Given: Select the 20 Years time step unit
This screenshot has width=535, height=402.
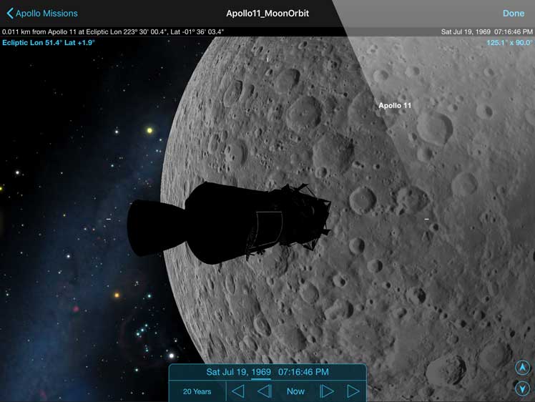Looking at the screenshot, I should click(x=197, y=391).
